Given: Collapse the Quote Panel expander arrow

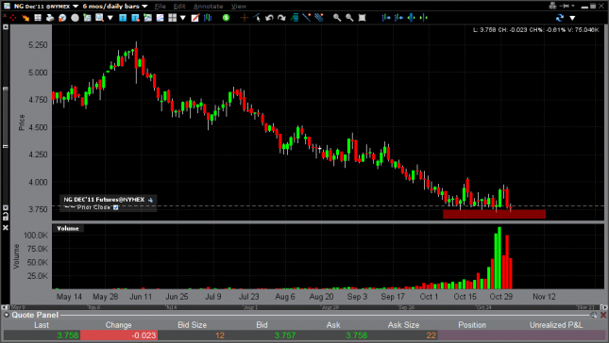Looking at the screenshot, I should point(7,315).
